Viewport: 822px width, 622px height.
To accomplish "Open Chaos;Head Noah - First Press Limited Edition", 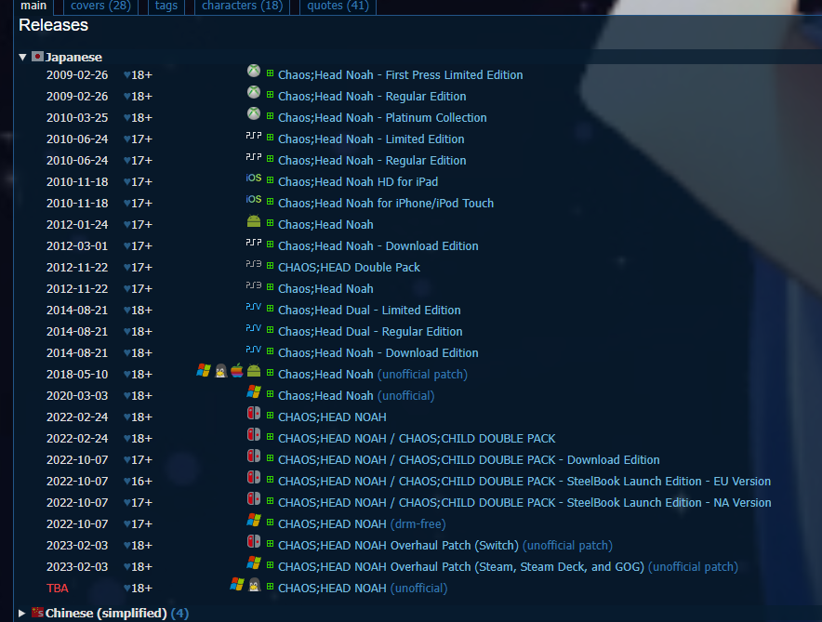I will pyautogui.click(x=401, y=75).
